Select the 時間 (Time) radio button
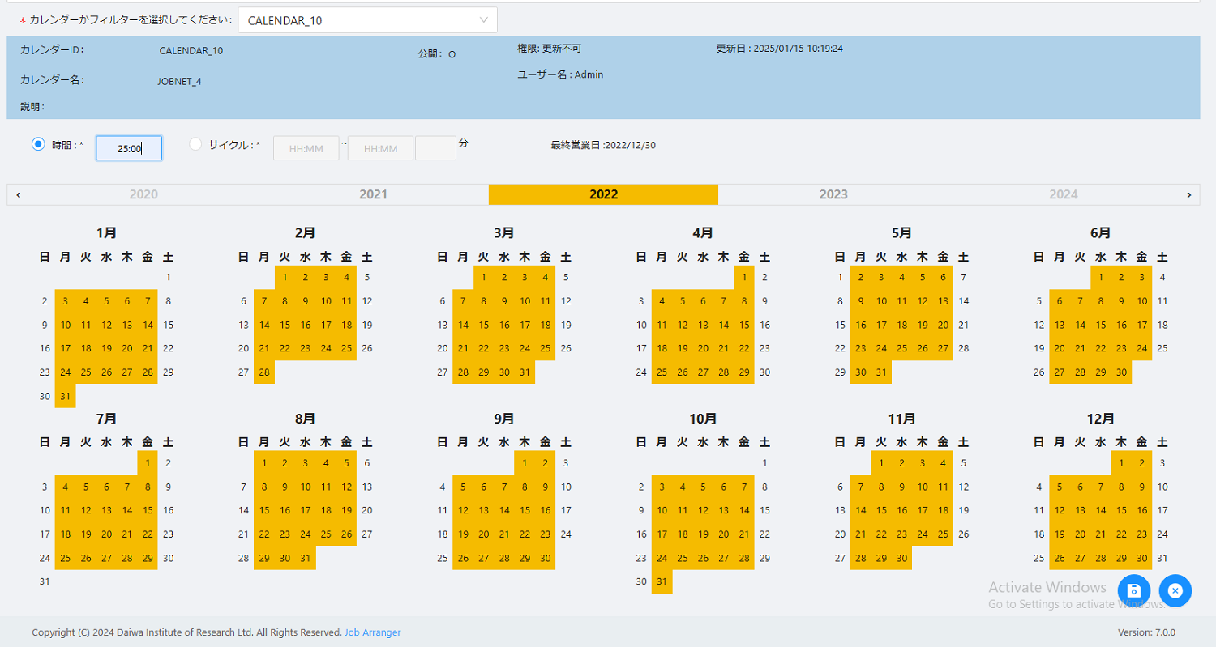 point(37,143)
